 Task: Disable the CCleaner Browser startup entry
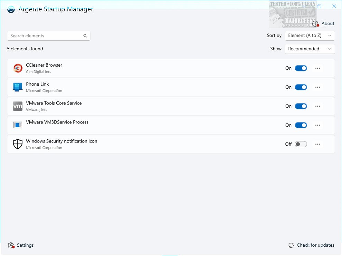click(301, 68)
